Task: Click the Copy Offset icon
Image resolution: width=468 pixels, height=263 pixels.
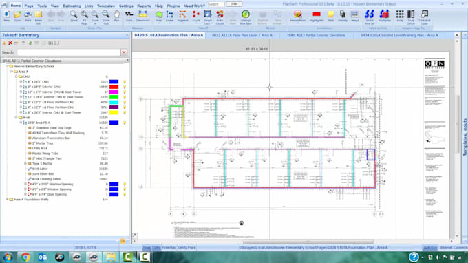Action: [411, 14]
